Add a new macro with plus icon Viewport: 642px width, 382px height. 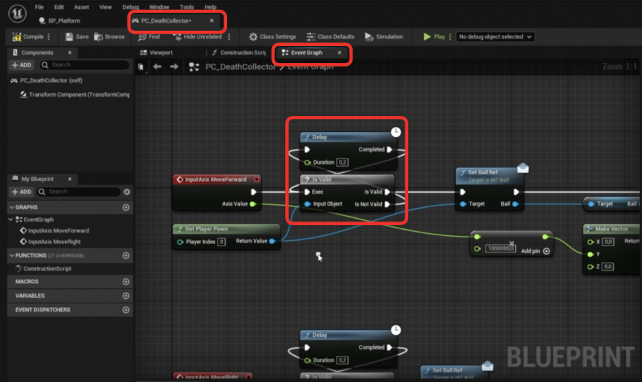tap(126, 282)
